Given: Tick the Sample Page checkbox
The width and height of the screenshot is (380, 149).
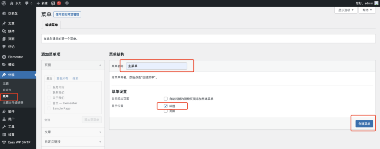Looking at the screenshot, I should click(49, 108).
